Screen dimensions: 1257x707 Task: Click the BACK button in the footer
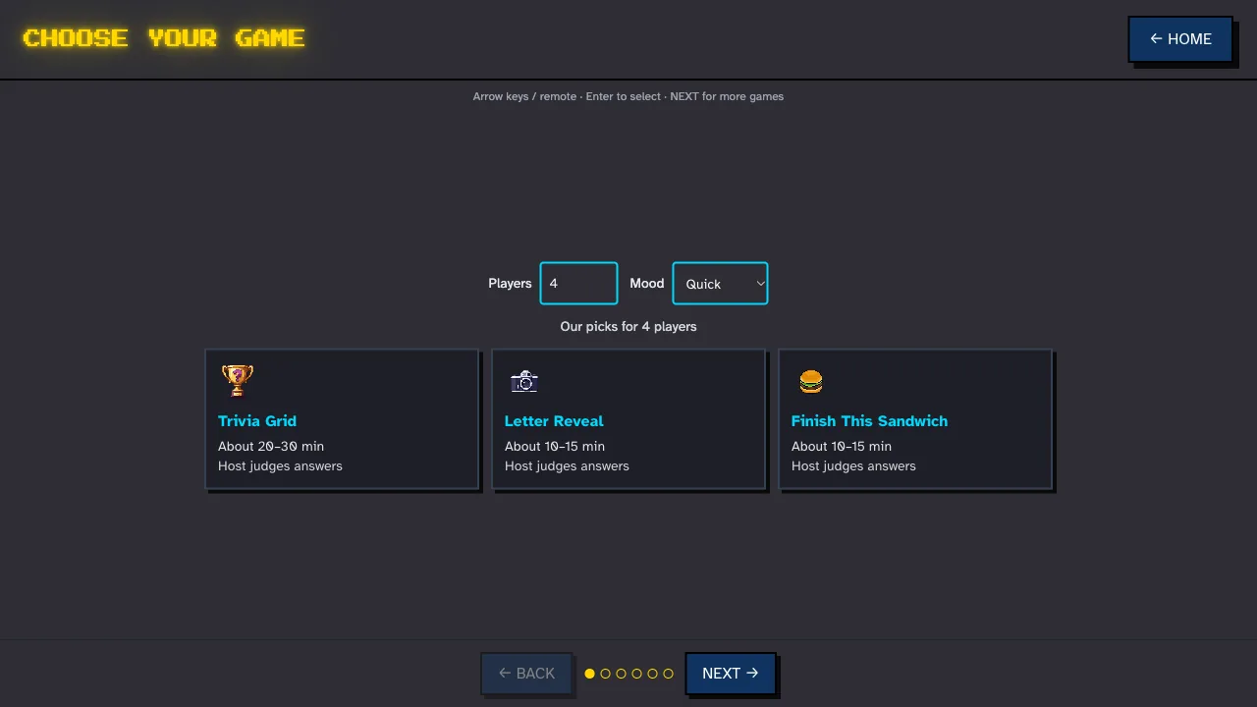(526, 673)
